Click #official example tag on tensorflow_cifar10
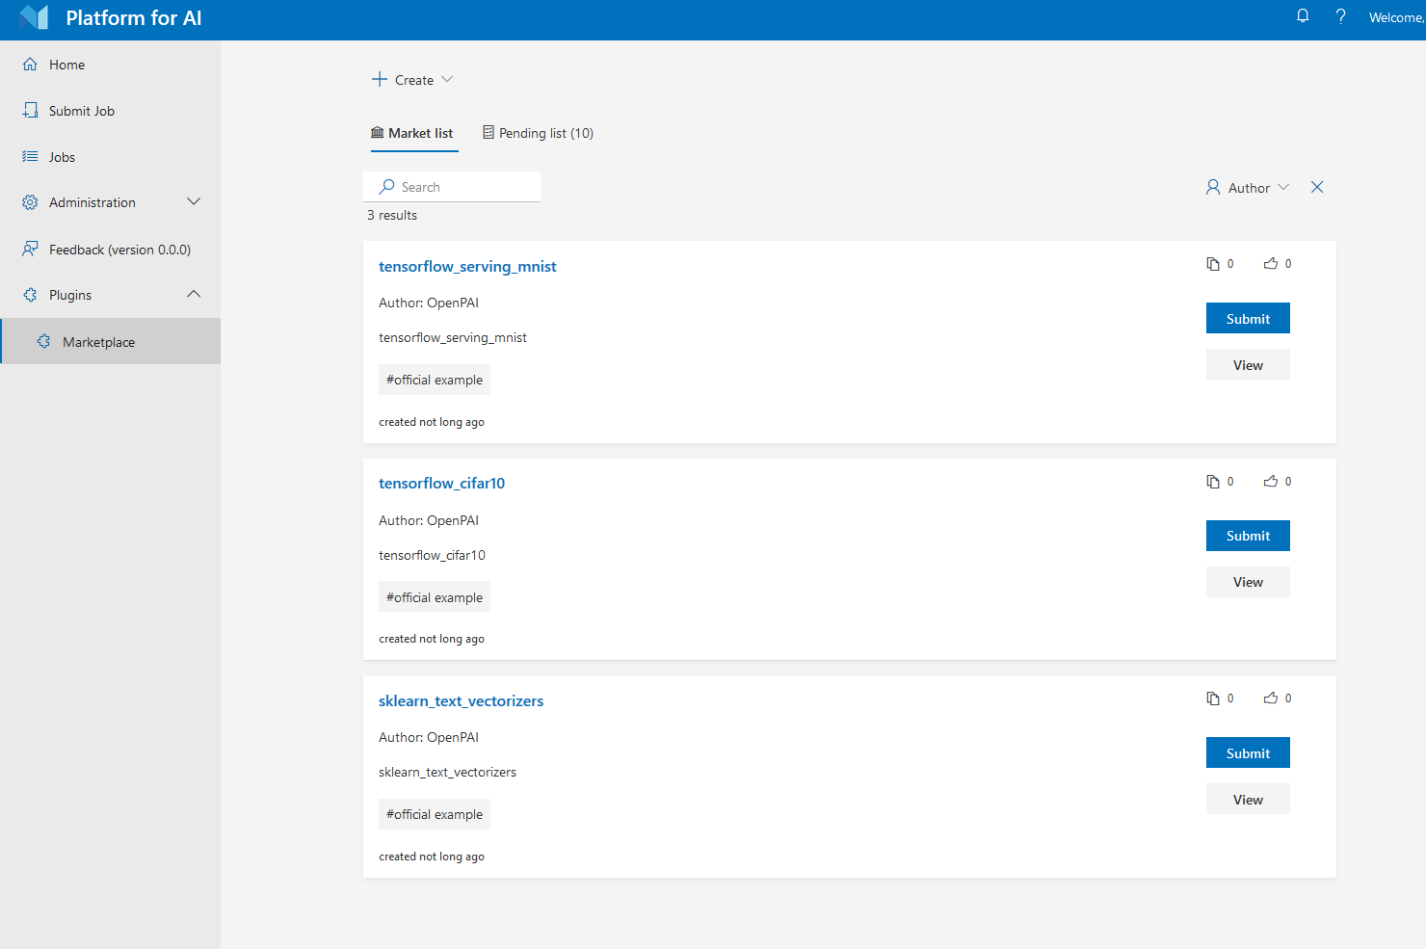The image size is (1426, 949). point(435,596)
